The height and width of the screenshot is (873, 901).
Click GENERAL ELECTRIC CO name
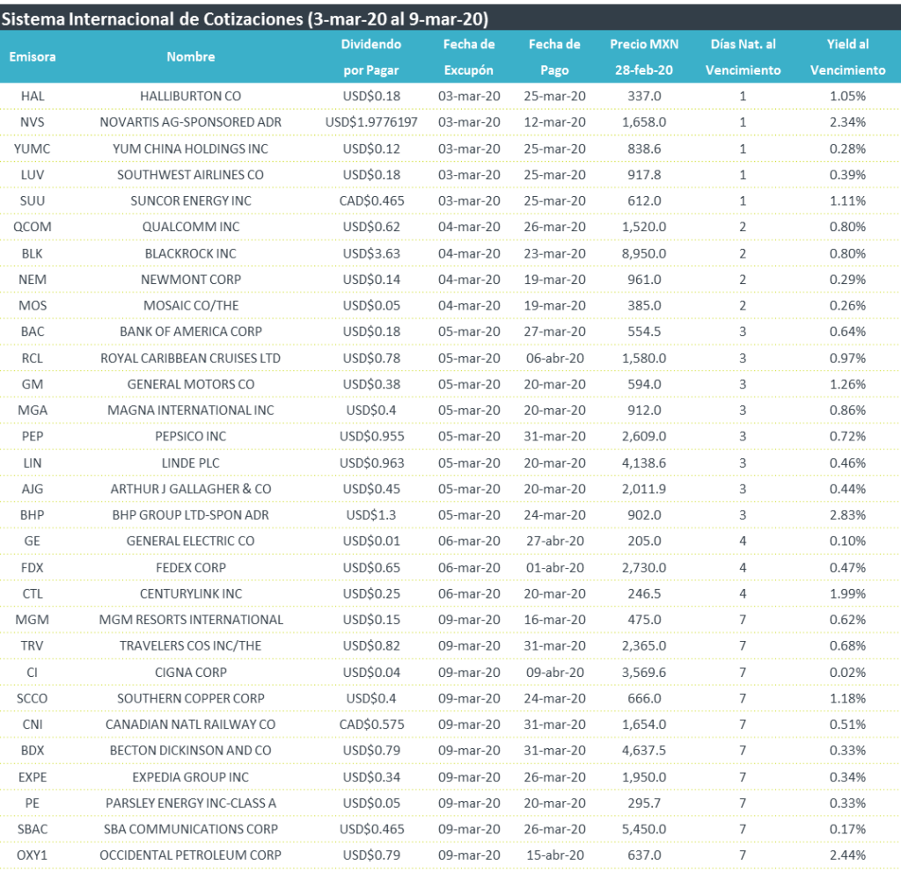click(x=191, y=541)
